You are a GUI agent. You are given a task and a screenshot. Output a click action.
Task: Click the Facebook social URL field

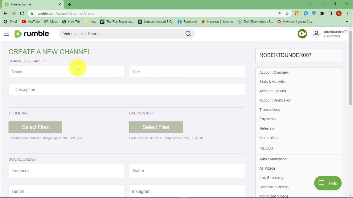(66, 171)
